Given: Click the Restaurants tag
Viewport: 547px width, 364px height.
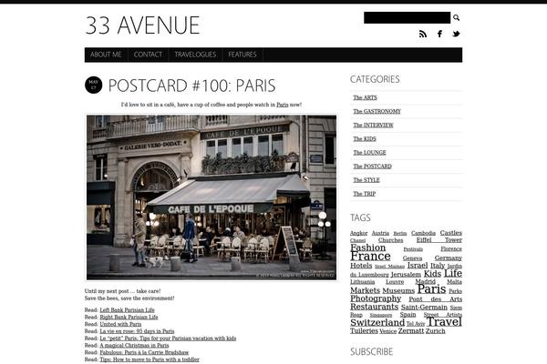Looking at the screenshot, I should click(x=375, y=307).
